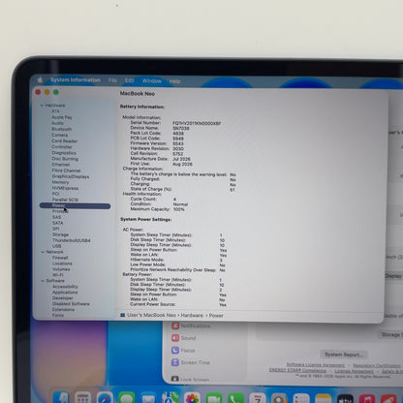The image size is (403, 403).
Task: Close the System Information window
Action: point(38,92)
